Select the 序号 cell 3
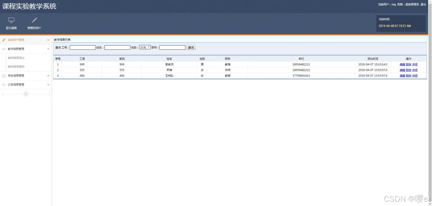432x206 pixels. (x=58, y=76)
